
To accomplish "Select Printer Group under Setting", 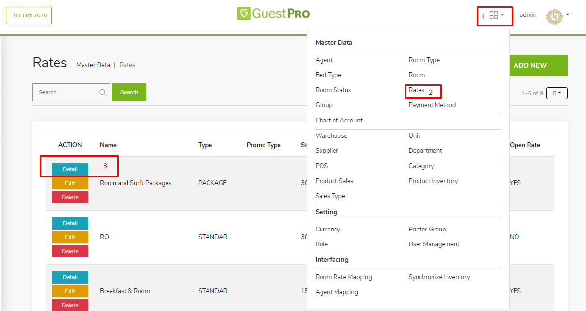I will point(427,229).
